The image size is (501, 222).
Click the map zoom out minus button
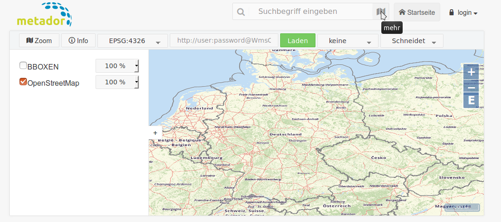471,88
